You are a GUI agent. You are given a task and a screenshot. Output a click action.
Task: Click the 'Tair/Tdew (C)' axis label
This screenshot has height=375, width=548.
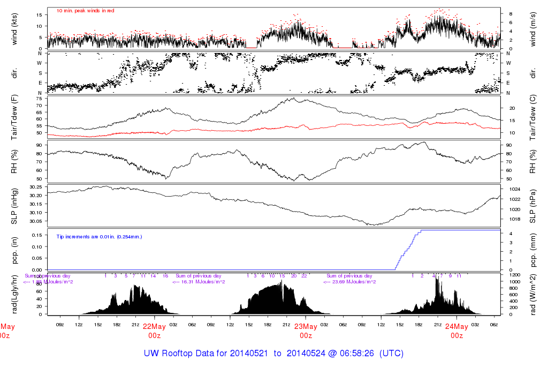[532, 117]
